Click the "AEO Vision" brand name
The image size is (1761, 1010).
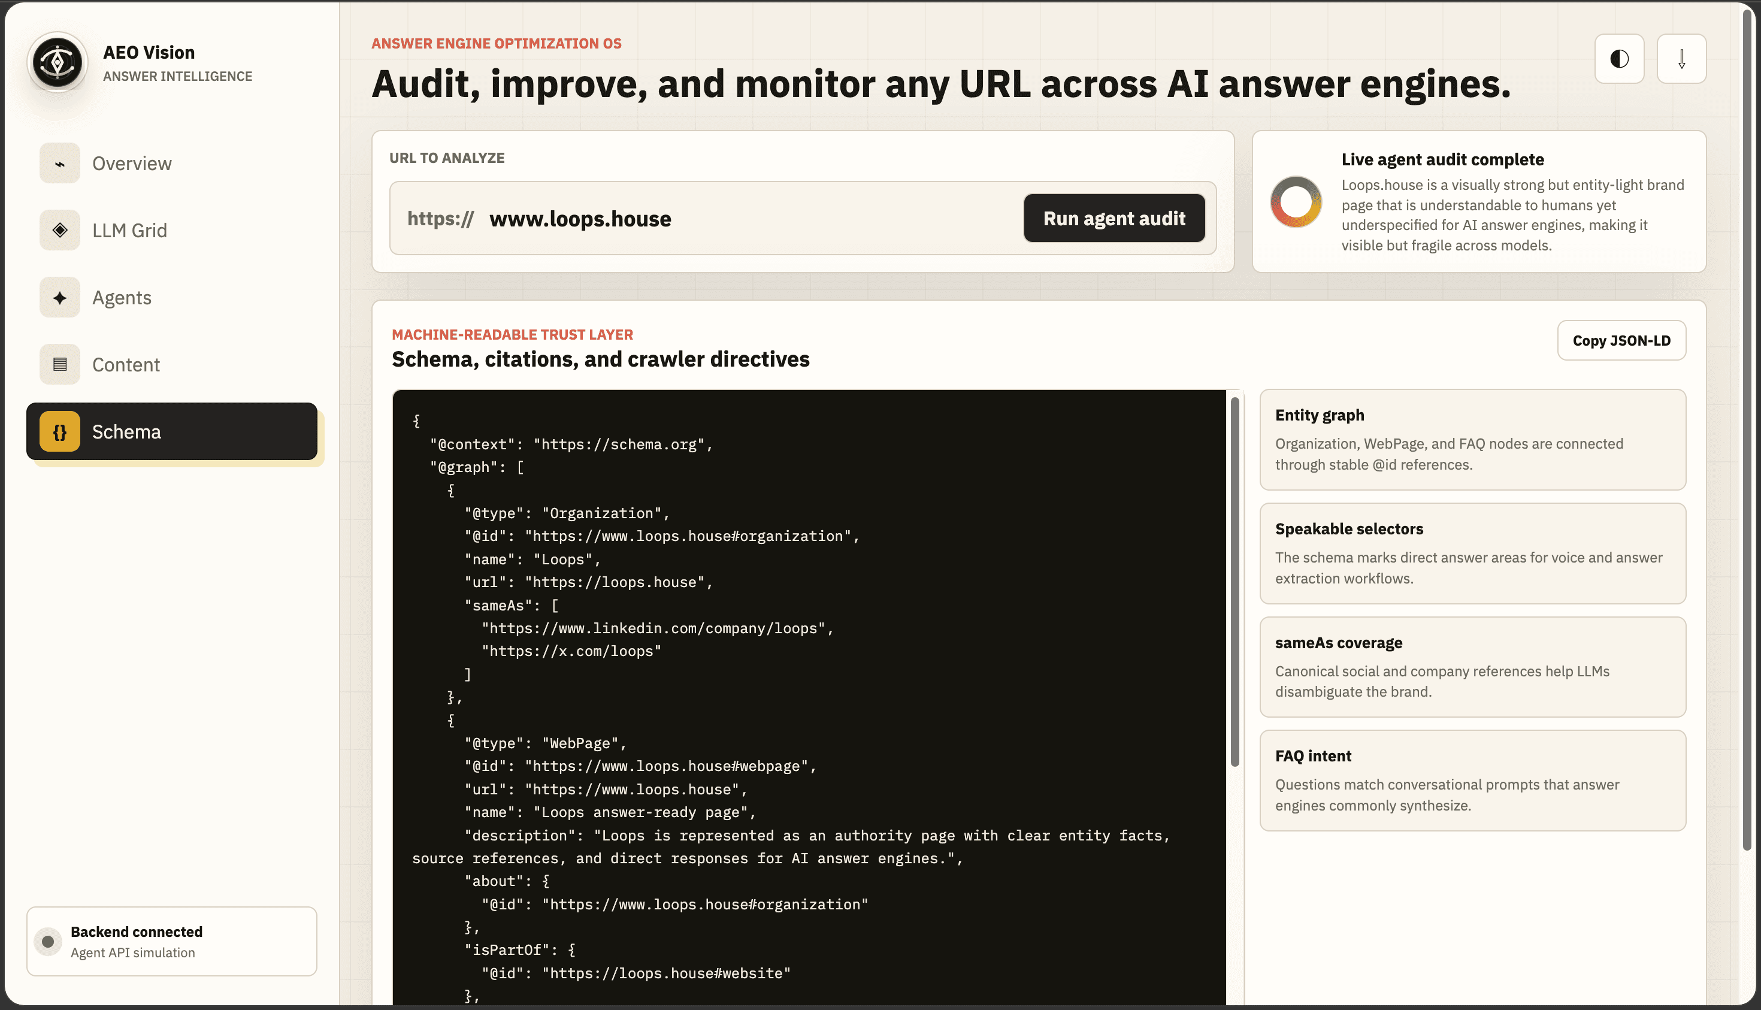click(x=149, y=53)
